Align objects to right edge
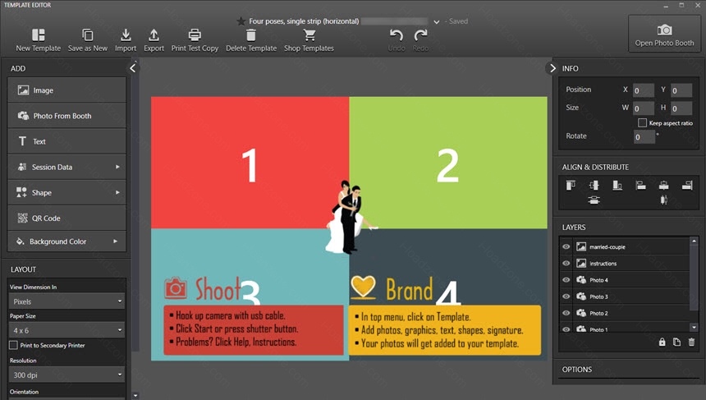706x400 pixels. [x=687, y=185]
